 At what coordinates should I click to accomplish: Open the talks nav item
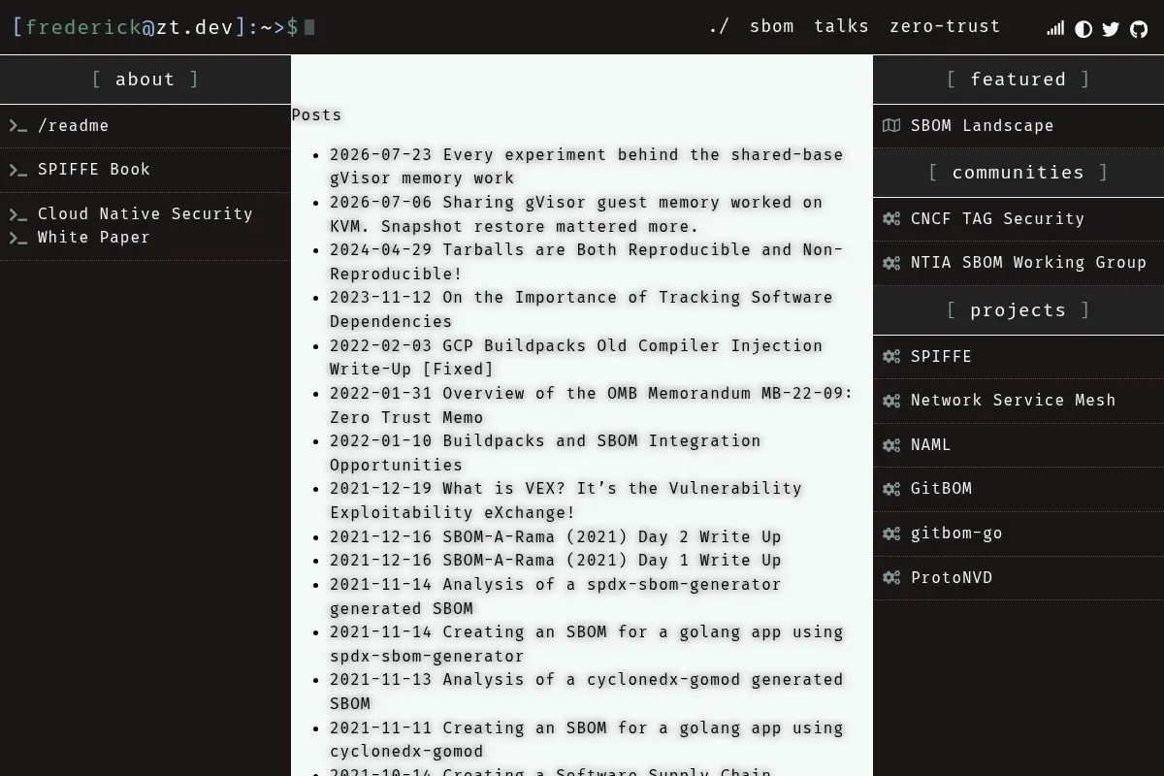point(841,26)
